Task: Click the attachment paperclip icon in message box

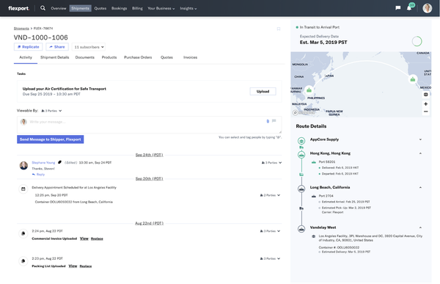Action: pos(268,121)
